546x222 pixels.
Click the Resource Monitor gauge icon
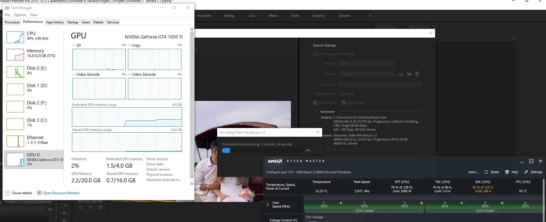click(39, 193)
